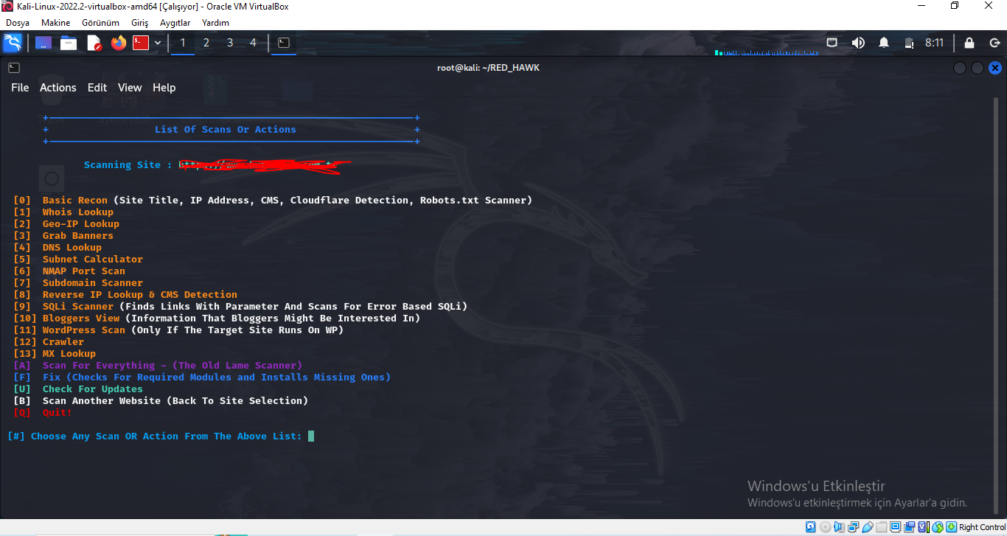Image resolution: width=1007 pixels, height=536 pixels.
Task: Lock the screen with padlock icon
Action: tap(969, 43)
